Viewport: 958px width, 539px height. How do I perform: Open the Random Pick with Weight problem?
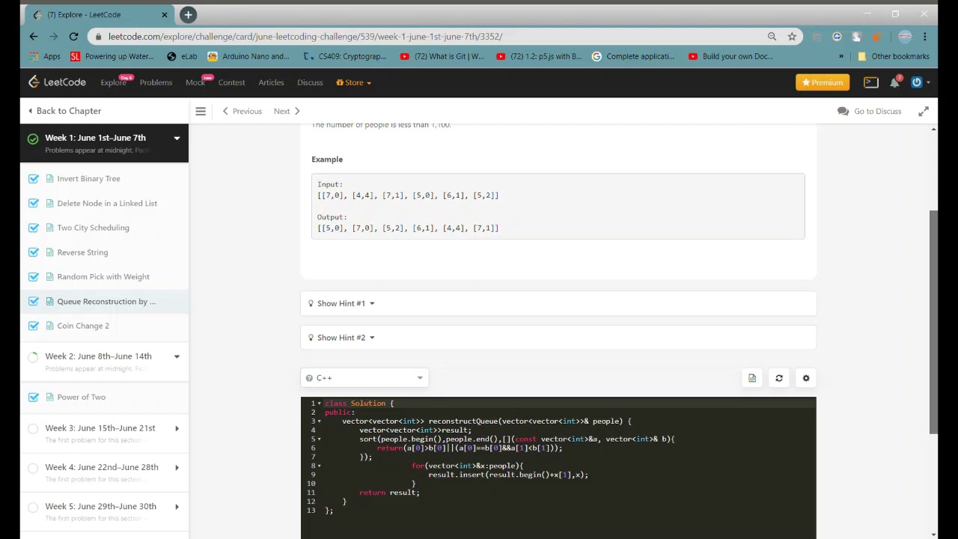click(103, 277)
